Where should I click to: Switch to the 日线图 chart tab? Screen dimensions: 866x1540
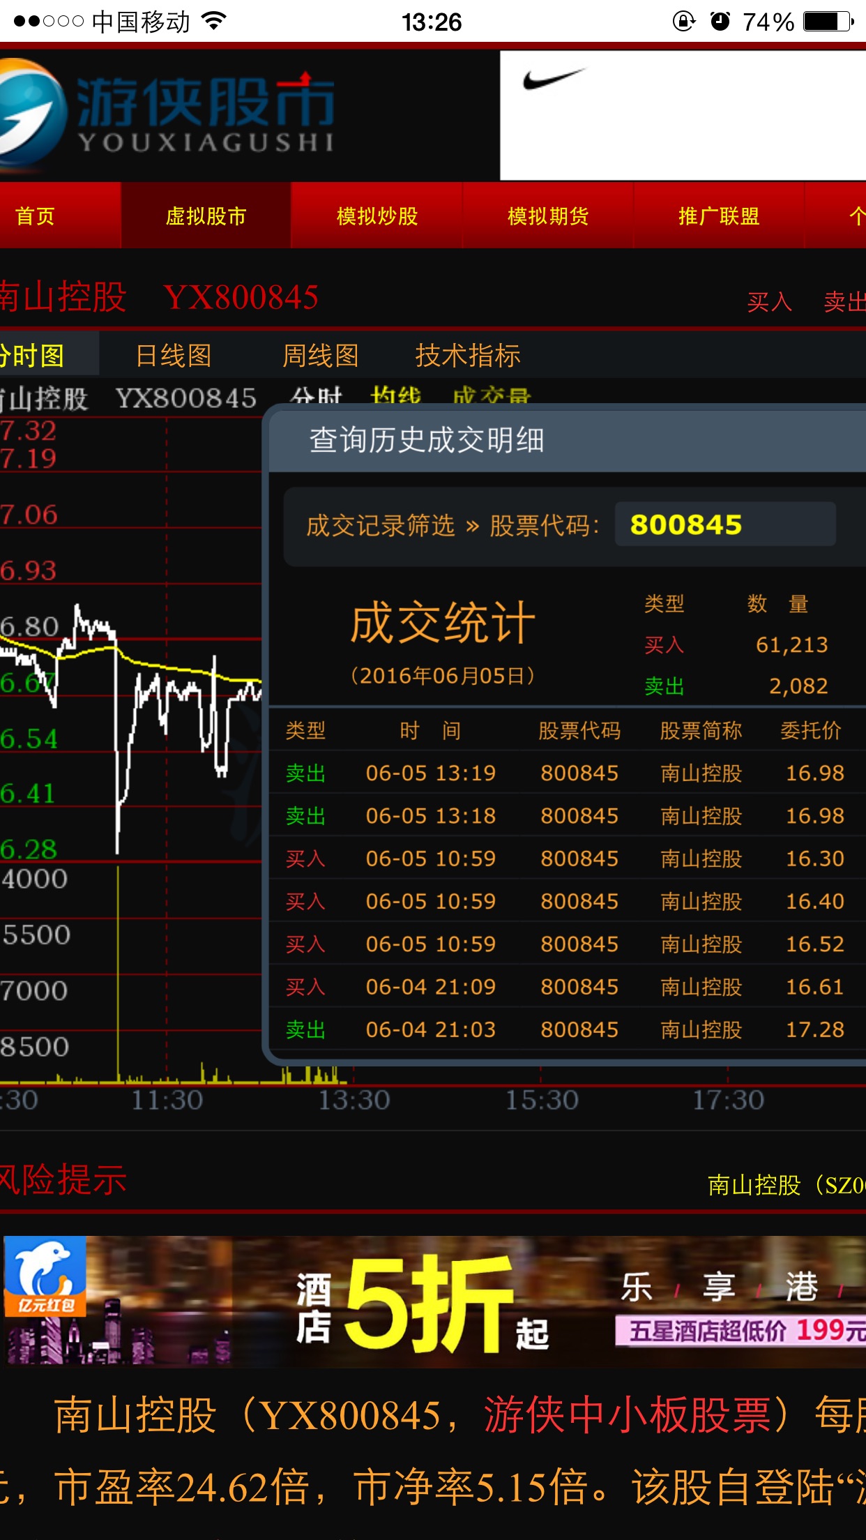(x=174, y=356)
